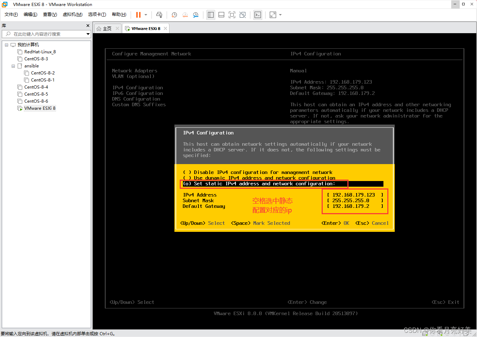Open the stretch display dropdown arrow

click(x=280, y=15)
